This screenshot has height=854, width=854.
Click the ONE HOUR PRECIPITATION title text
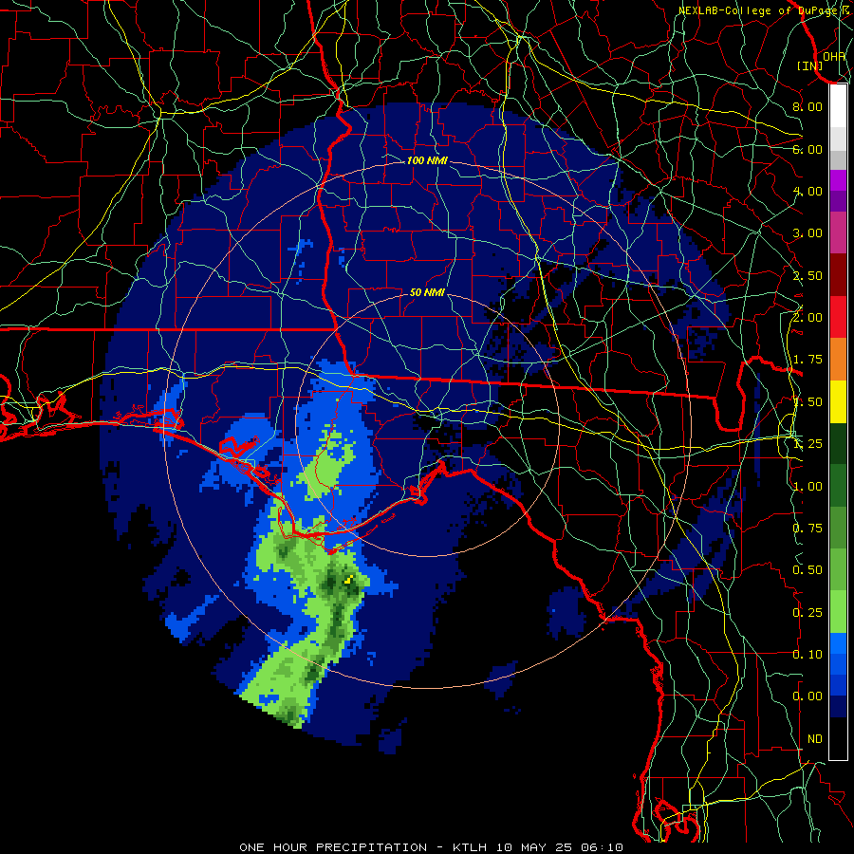pos(333,847)
